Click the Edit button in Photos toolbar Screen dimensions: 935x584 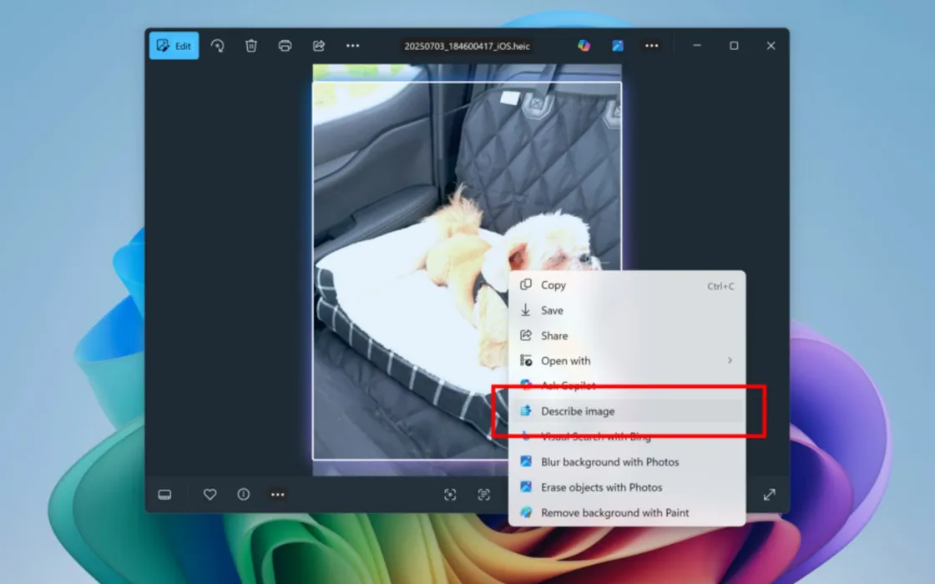[x=174, y=46]
